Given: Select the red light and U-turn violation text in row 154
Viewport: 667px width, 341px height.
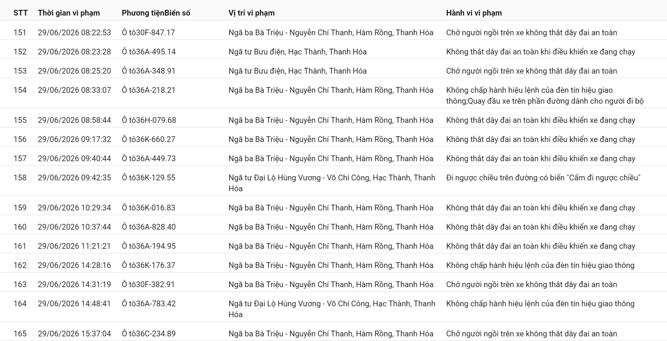Looking at the screenshot, I should 545,96.
